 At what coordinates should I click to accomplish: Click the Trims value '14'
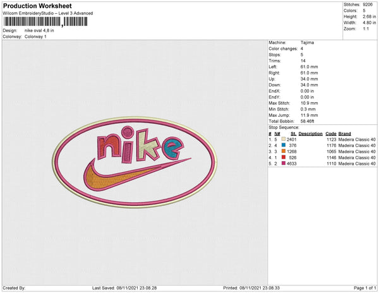pyautogui.click(x=303, y=61)
